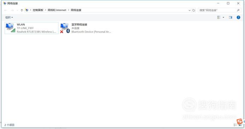
Task: Maximize the 网络连接 window
Action: pos(228,3)
